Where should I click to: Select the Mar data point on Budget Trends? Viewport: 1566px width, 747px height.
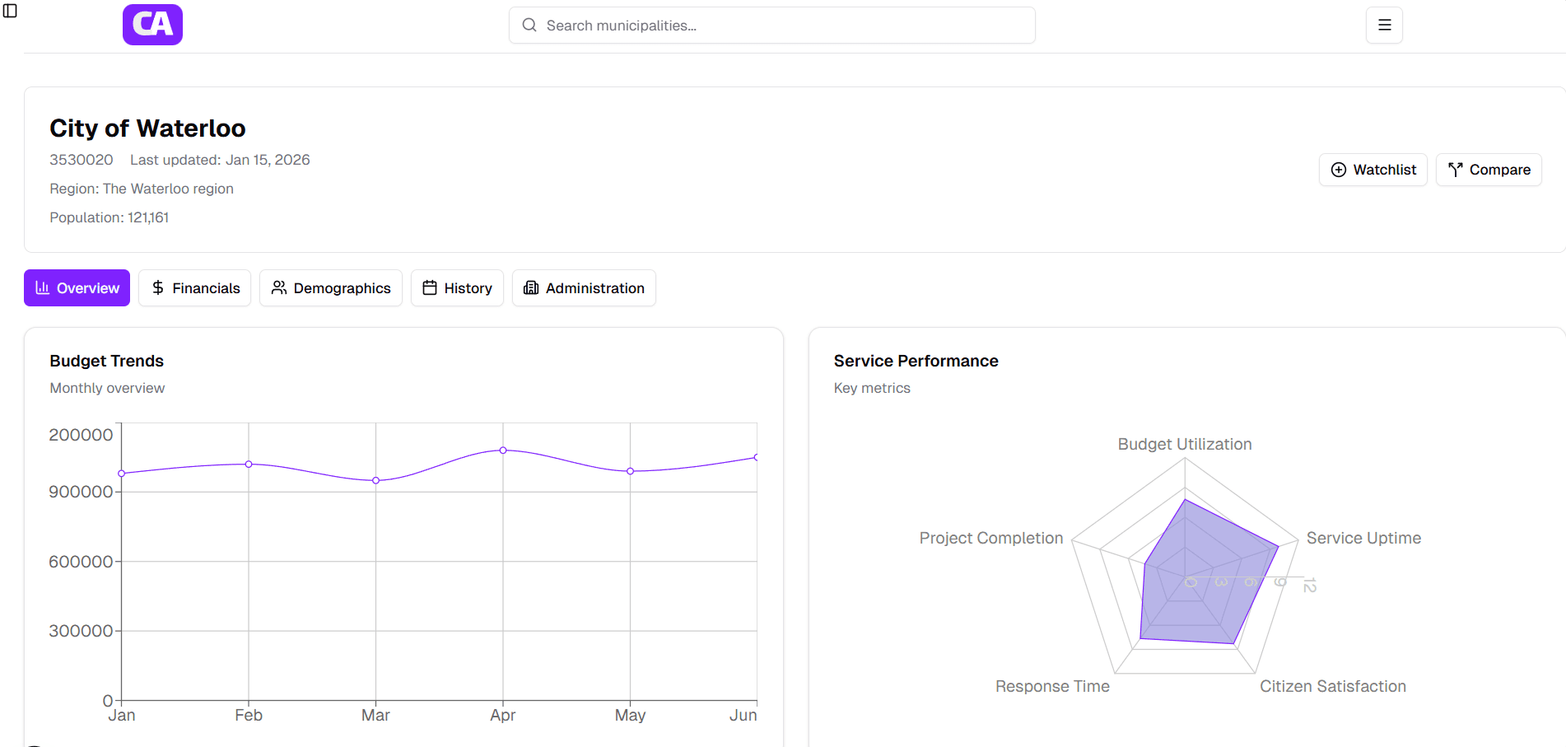[x=375, y=481]
